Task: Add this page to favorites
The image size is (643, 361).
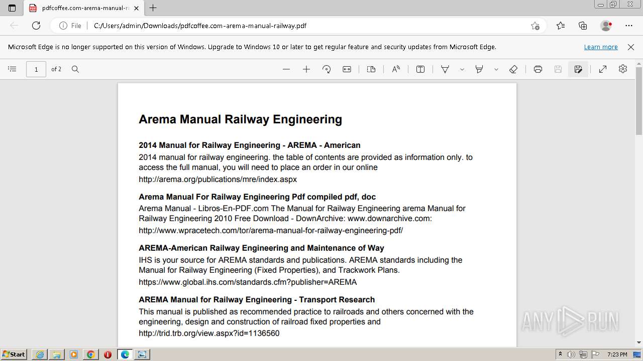Action: (x=535, y=26)
